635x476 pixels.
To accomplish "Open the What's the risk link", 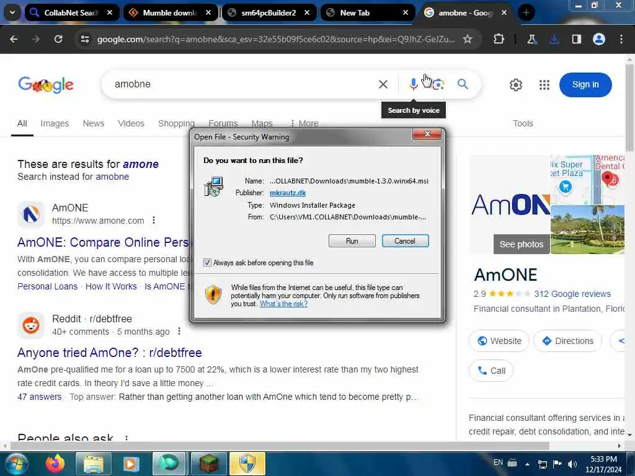I will coord(283,304).
